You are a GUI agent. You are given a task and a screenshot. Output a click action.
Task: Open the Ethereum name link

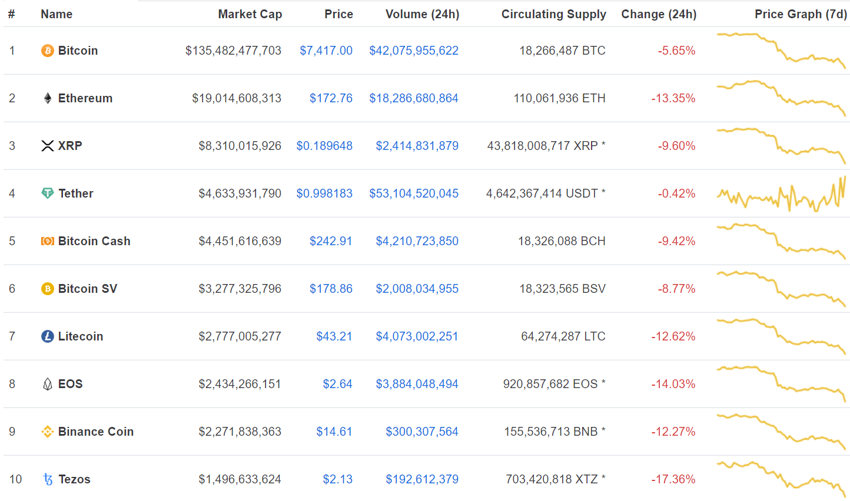[85, 98]
